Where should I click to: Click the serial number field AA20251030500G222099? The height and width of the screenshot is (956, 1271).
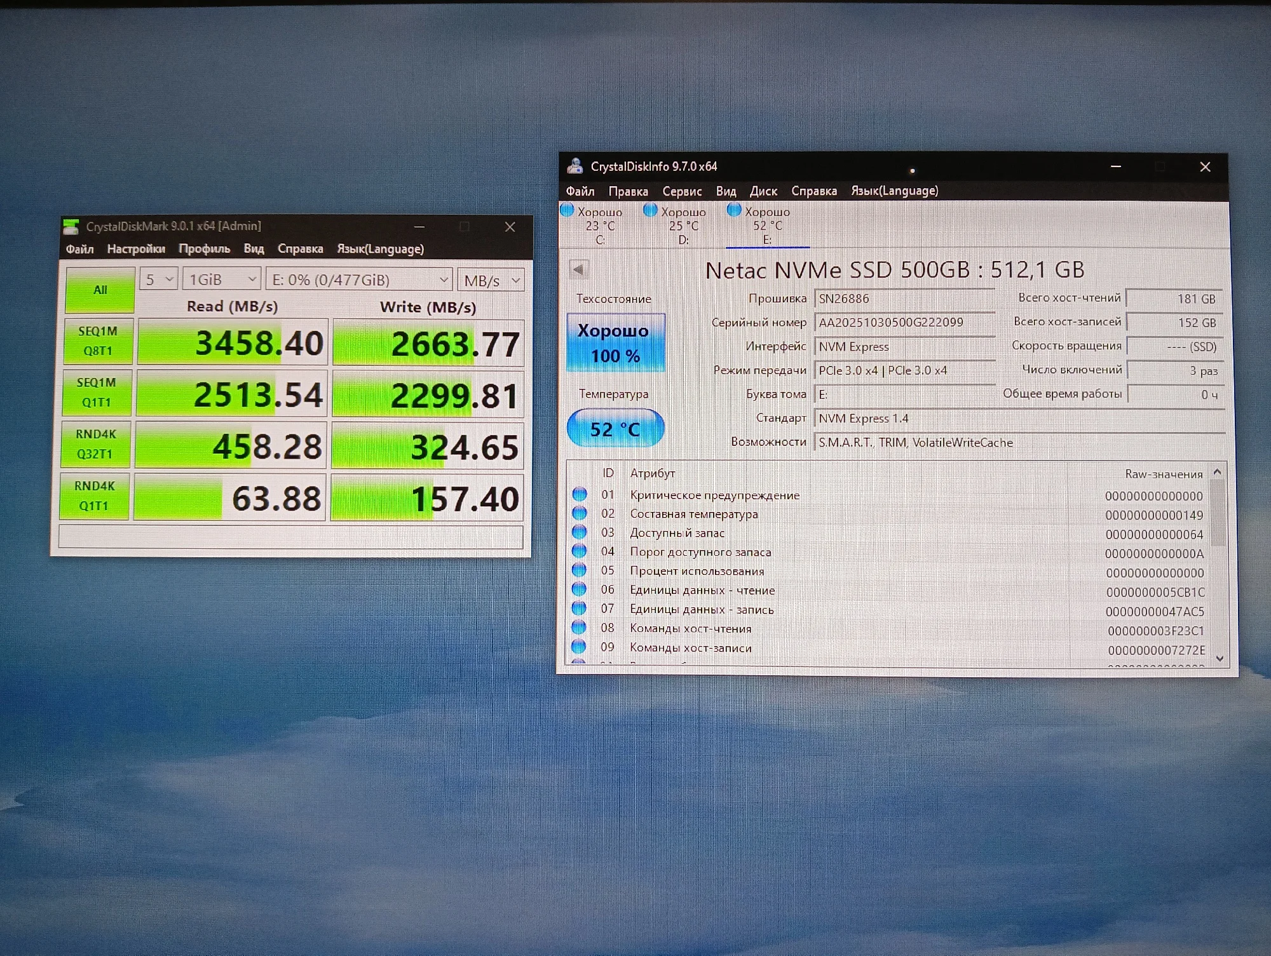(904, 323)
